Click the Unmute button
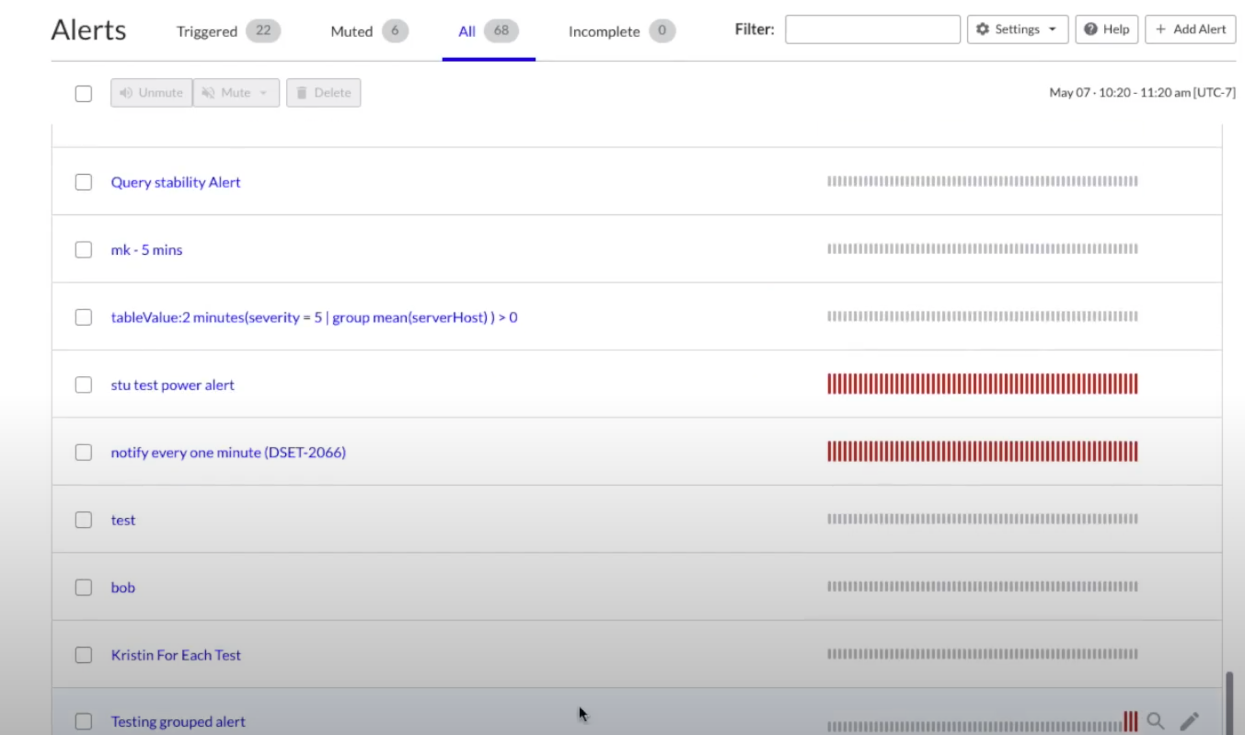The image size is (1245, 735). [x=152, y=92]
